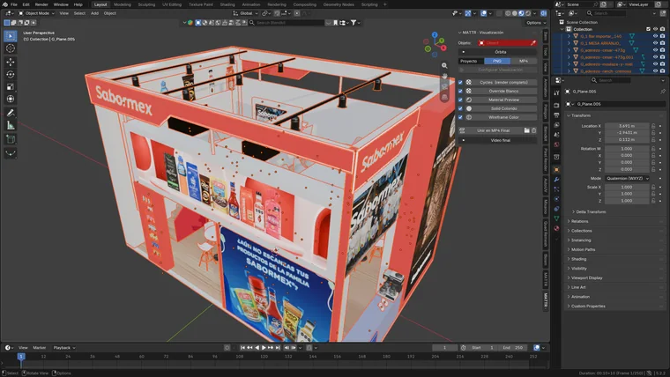Image resolution: width=670 pixels, height=377 pixels.
Task: Lock the Location X value
Action: tap(653, 126)
